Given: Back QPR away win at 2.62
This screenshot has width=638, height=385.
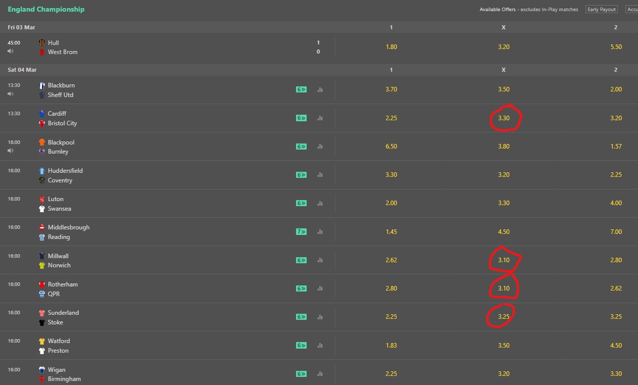Looking at the screenshot, I should 616,288.
